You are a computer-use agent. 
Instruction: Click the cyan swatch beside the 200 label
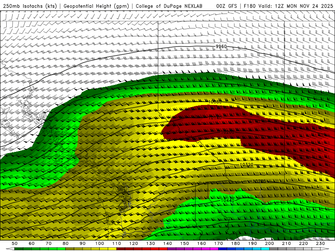click(x=265, y=249)
